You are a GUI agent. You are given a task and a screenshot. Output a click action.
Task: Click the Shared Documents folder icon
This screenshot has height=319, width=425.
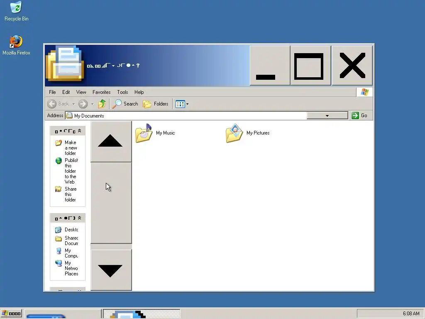58,239
